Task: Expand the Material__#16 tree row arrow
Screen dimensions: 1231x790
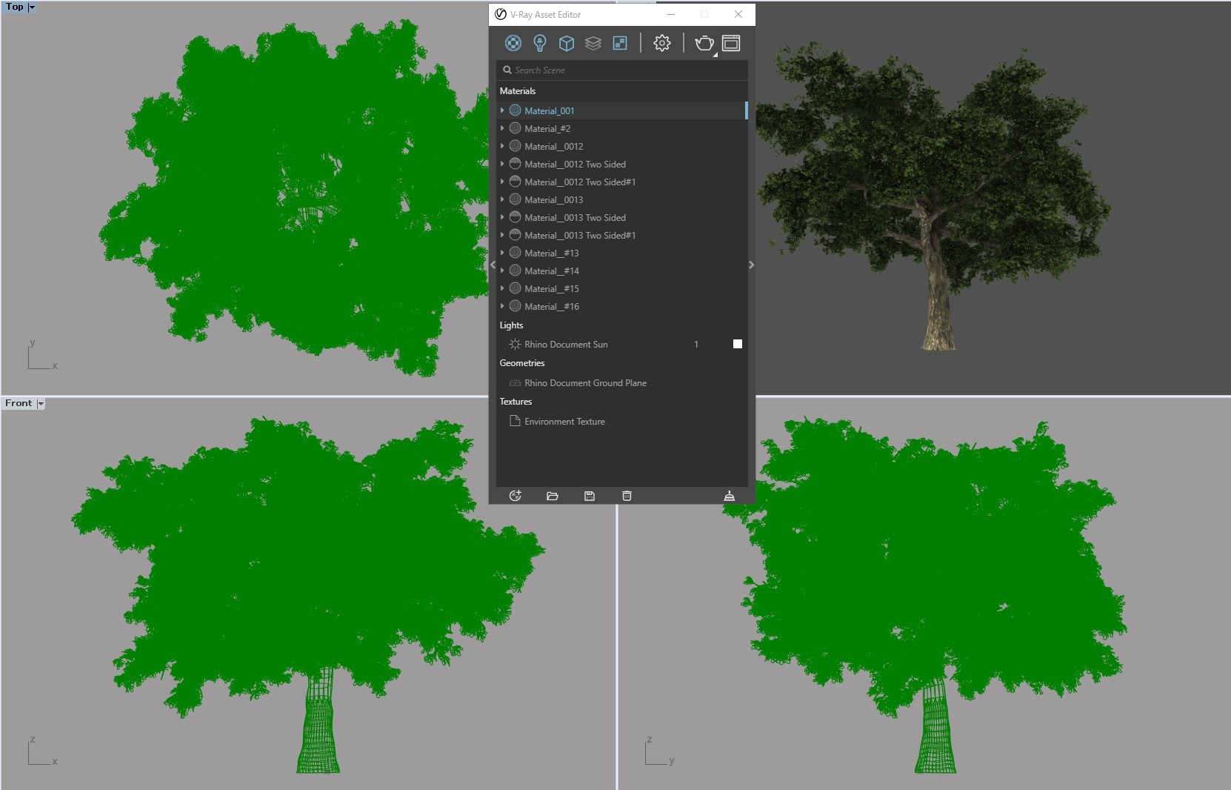Action: [502, 306]
